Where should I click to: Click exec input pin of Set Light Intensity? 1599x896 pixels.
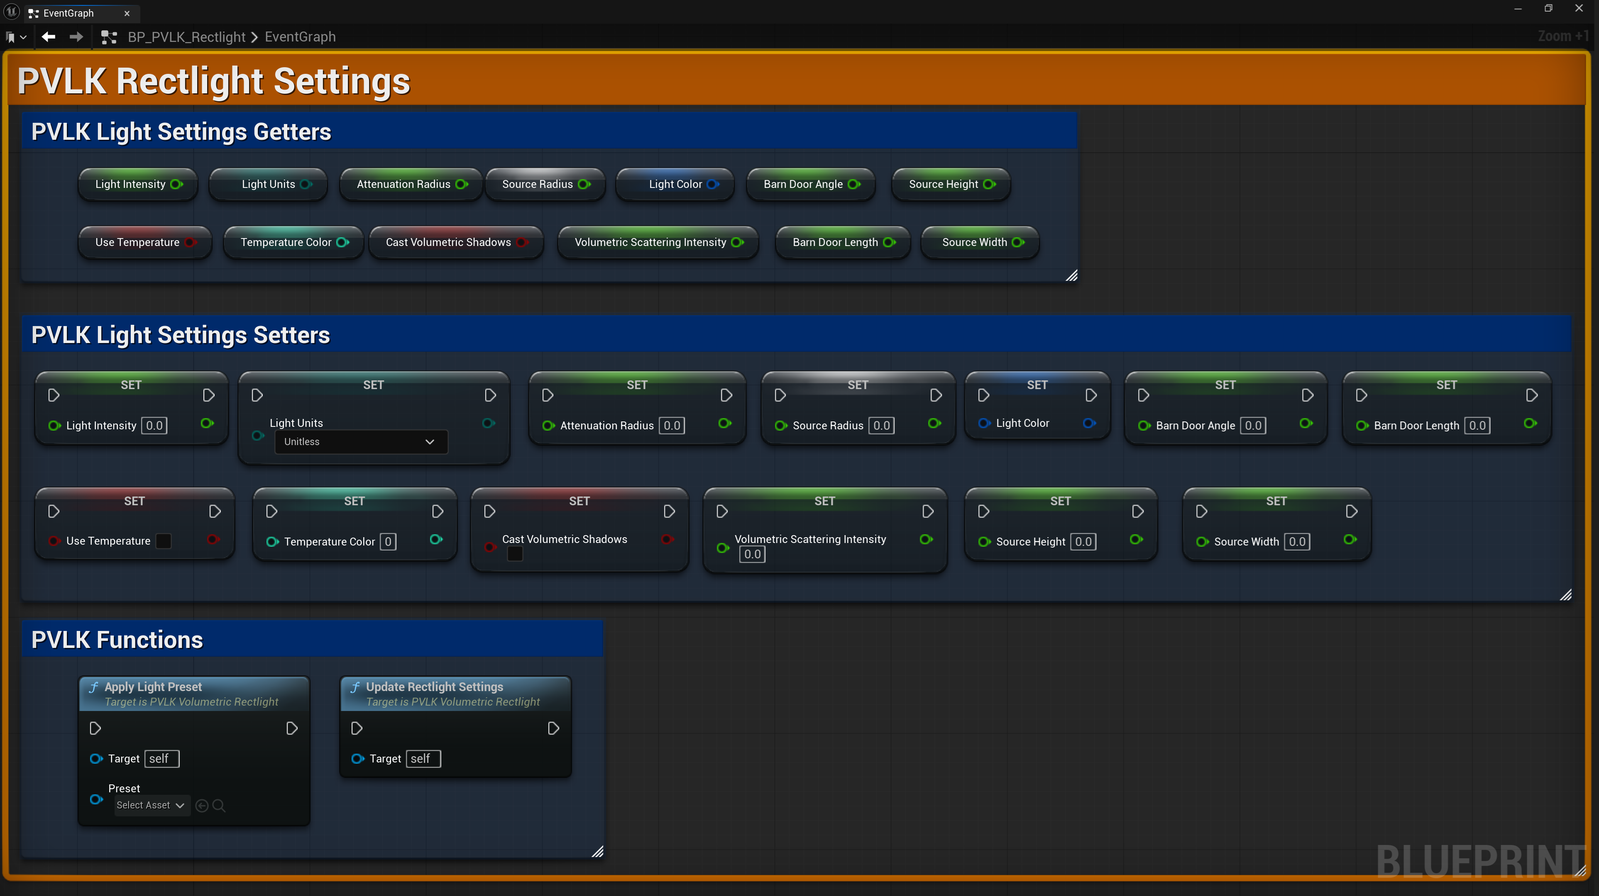54,395
